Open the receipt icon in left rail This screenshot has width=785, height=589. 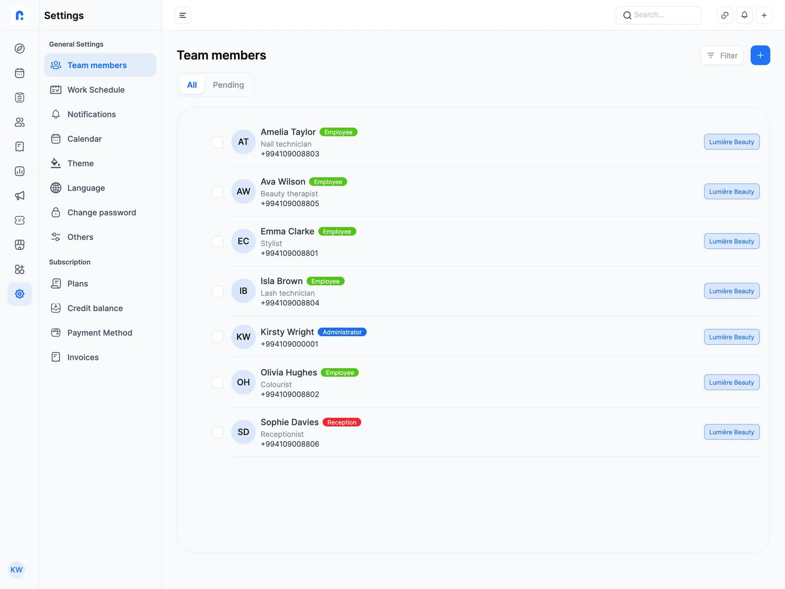(x=20, y=147)
